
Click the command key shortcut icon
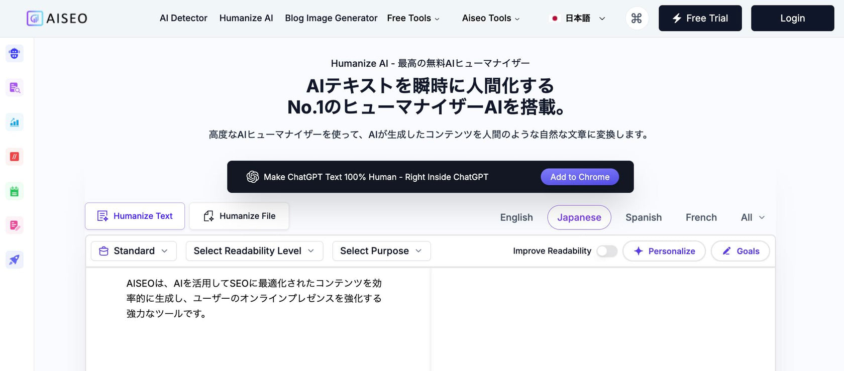click(637, 18)
